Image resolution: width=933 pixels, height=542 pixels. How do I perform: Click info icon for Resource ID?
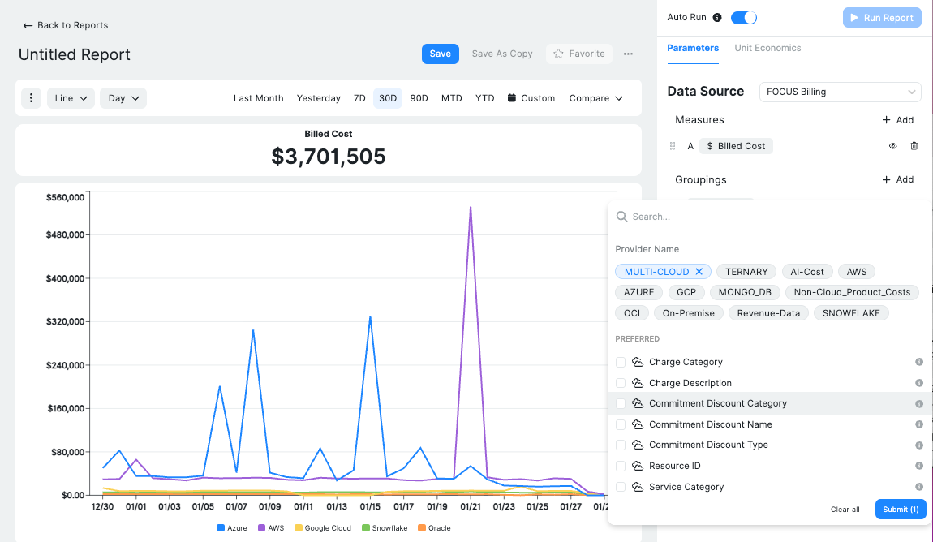click(918, 466)
